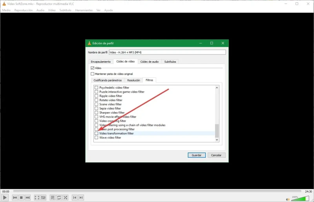Click the filter list scrollbar thumb
Viewport: 314px width, 202px height.
tap(217, 131)
